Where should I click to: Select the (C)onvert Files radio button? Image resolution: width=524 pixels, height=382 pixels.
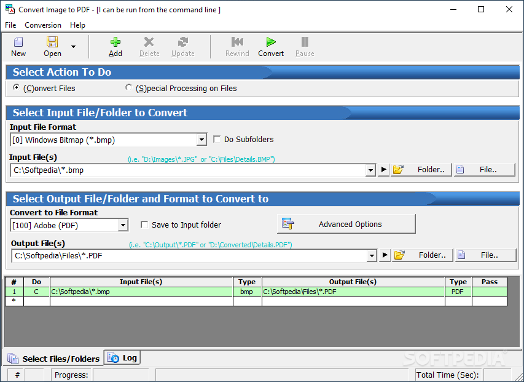click(16, 87)
